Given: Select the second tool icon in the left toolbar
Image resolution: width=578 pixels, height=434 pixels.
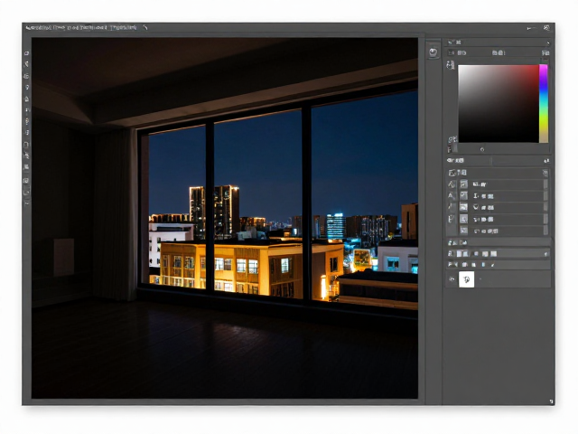Looking at the screenshot, I should tap(27, 64).
